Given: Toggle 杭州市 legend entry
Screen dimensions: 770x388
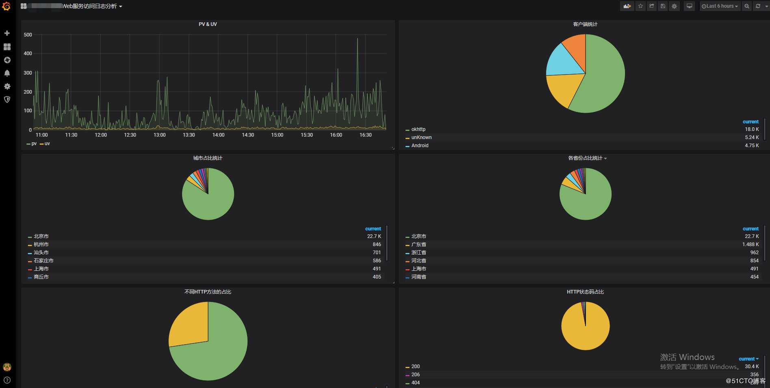Looking at the screenshot, I should [x=41, y=244].
